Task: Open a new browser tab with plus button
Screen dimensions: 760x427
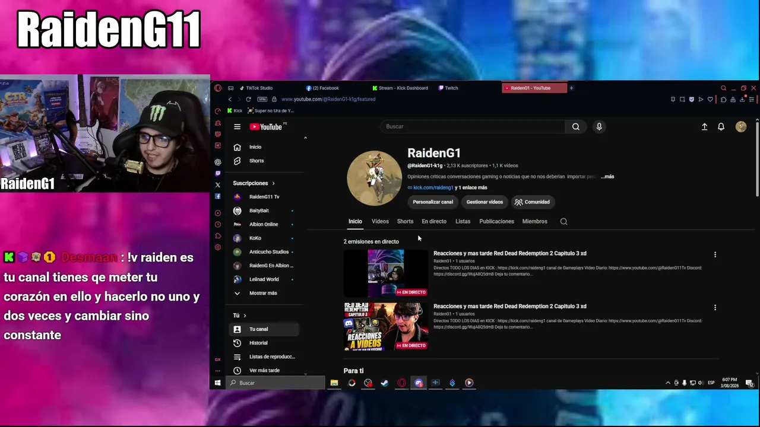Action: coord(571,88)
